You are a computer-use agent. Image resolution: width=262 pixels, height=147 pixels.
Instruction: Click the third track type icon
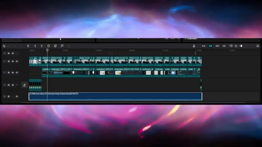point(5,85)
